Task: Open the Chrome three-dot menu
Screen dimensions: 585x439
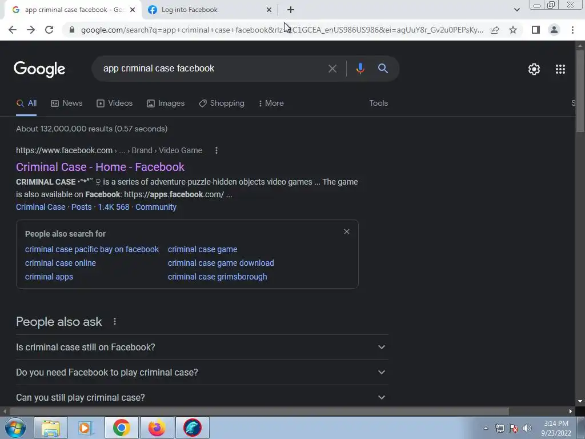Action: (572, 30)
